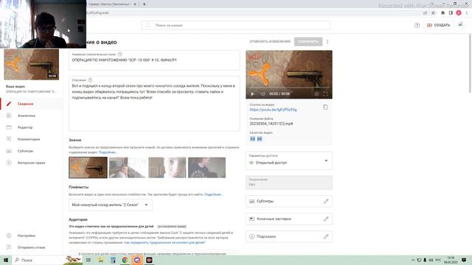Screen dimensions: 472x265
Task: Open browser extensions puzzle icon
Action: coord(442,13)
